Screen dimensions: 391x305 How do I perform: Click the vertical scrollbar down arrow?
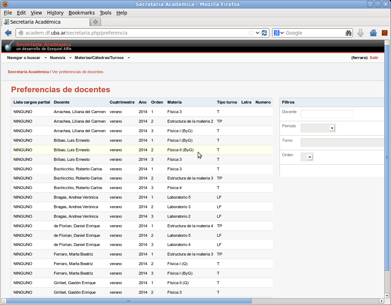(387, 295)
